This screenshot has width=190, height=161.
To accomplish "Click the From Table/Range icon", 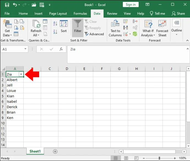I will [16, 34].
